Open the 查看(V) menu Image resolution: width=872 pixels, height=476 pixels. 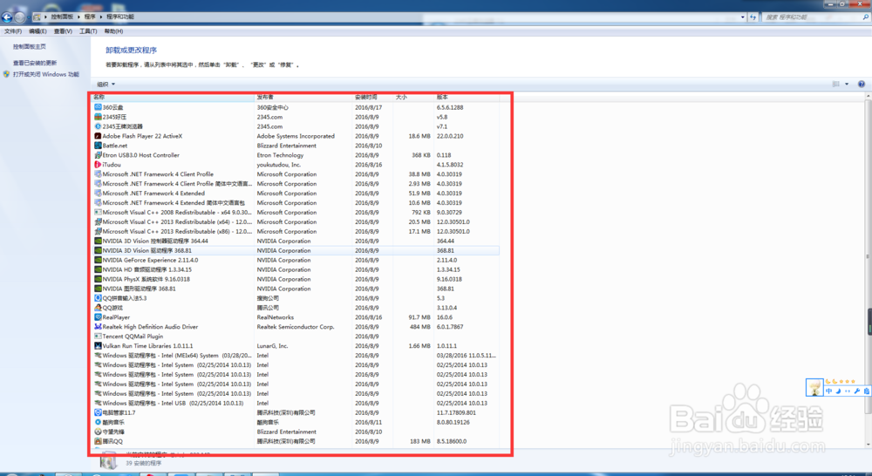63,31
